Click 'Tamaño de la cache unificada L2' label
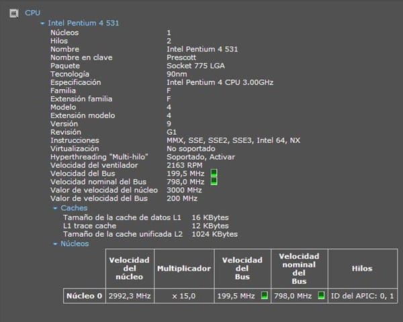The image size is (403, 322). (123, 234)
